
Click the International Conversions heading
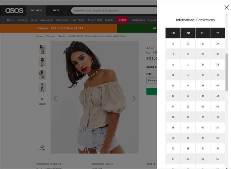[195, 20]
